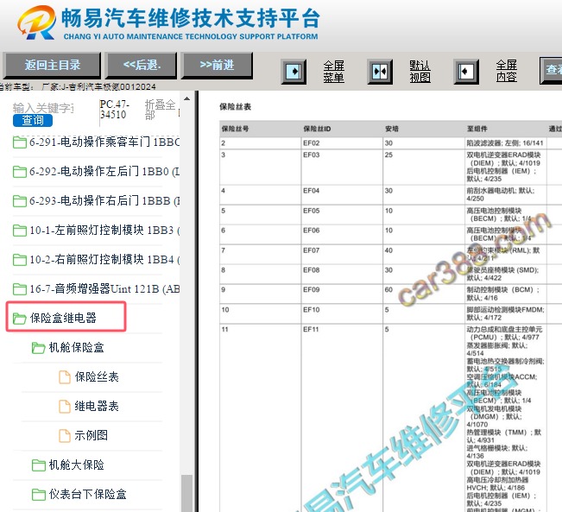Click the EF10 table cell
The width and height of the screenshot is (562, 512).
(x=342, y=313)
